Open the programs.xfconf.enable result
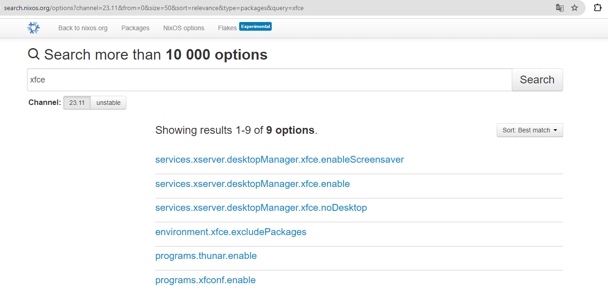This screenshot has width=608, height=291. tap(205, 280)
